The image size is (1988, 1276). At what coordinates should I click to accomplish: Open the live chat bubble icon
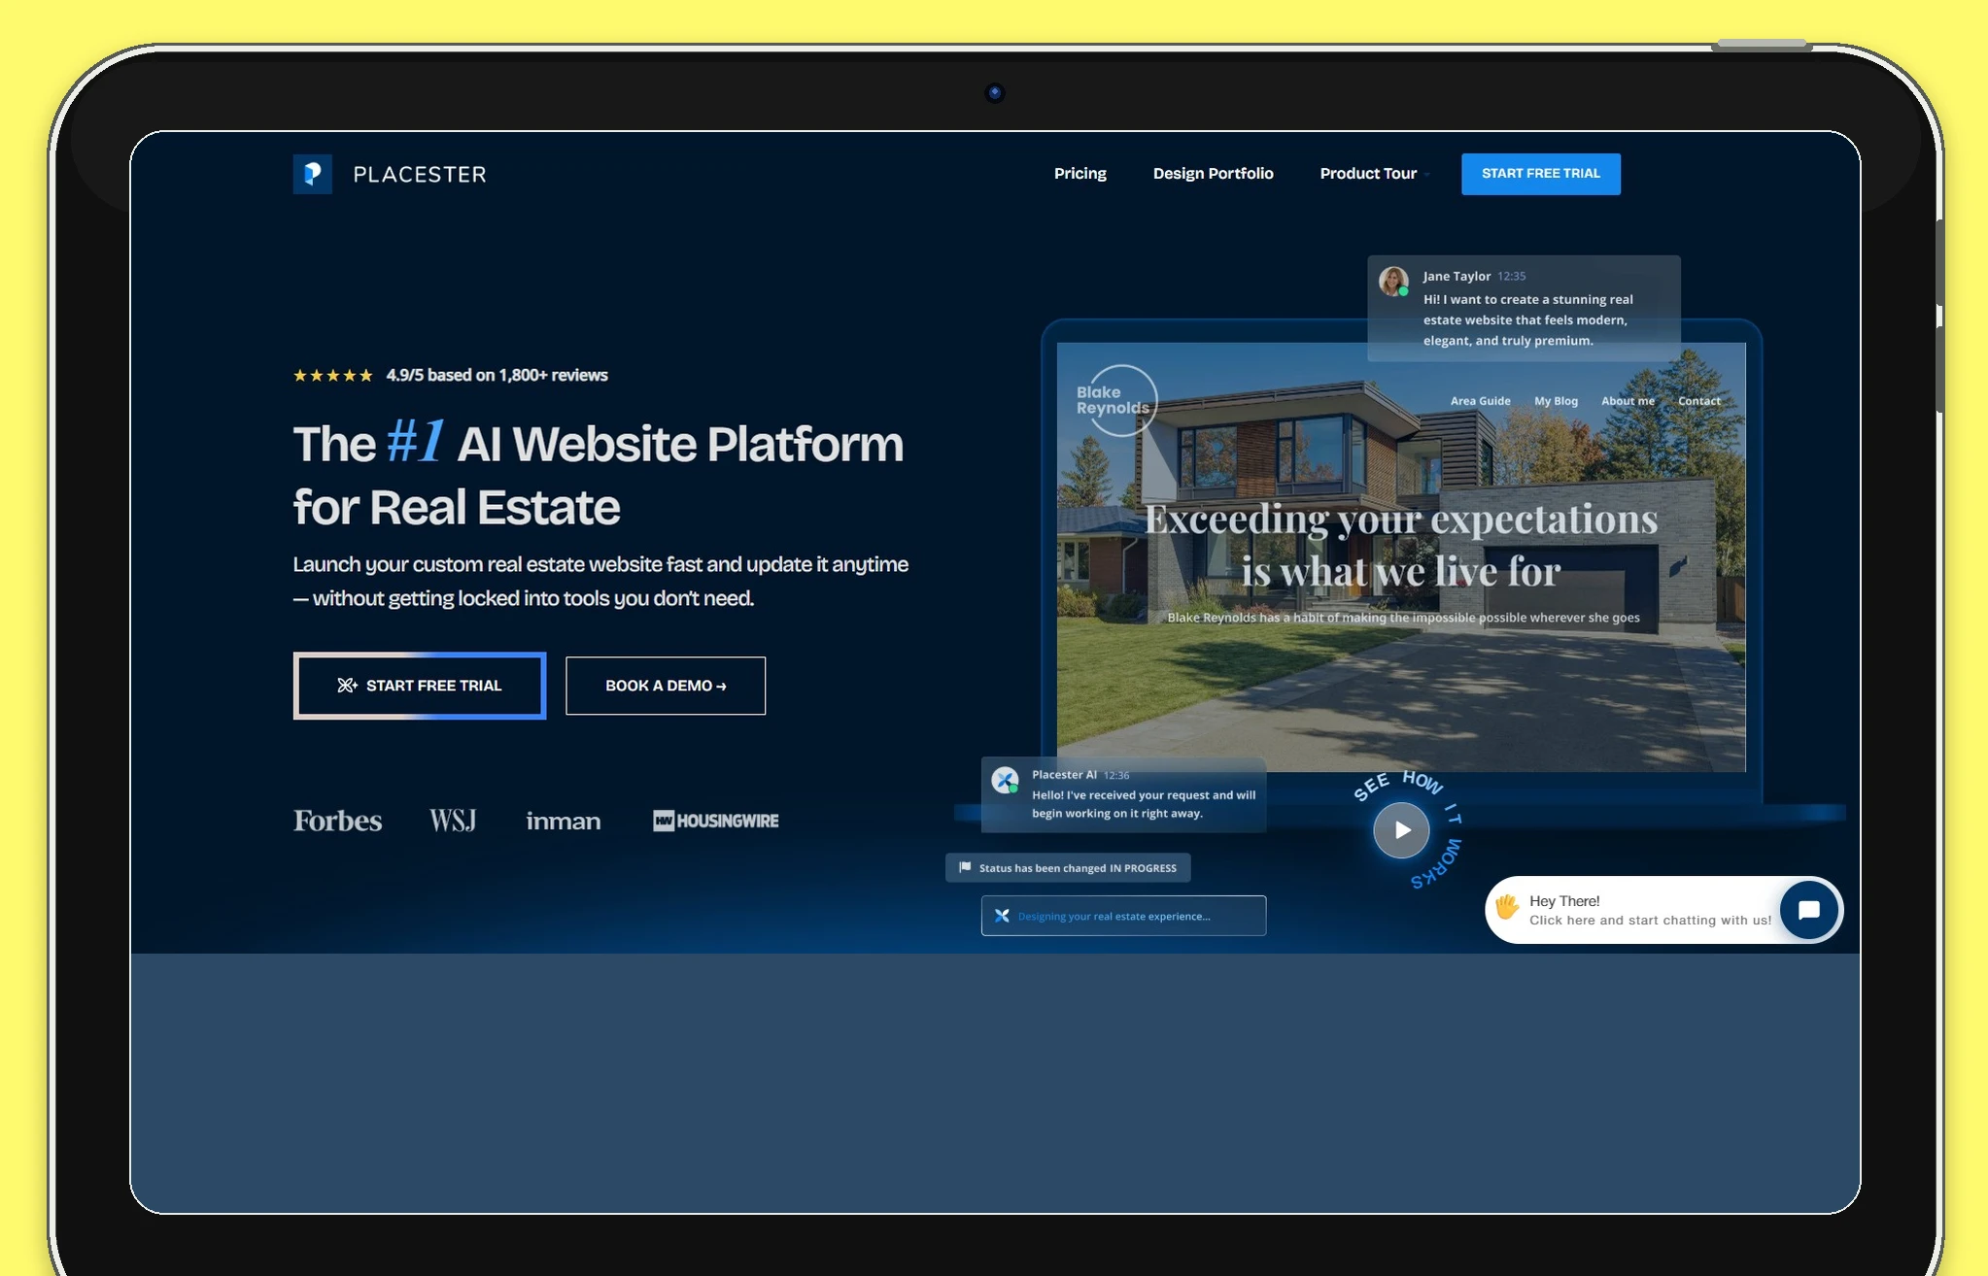tap(1808, 910)
